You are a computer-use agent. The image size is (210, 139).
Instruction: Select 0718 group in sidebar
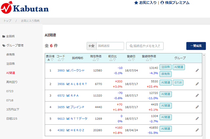(x=10, y=100)
